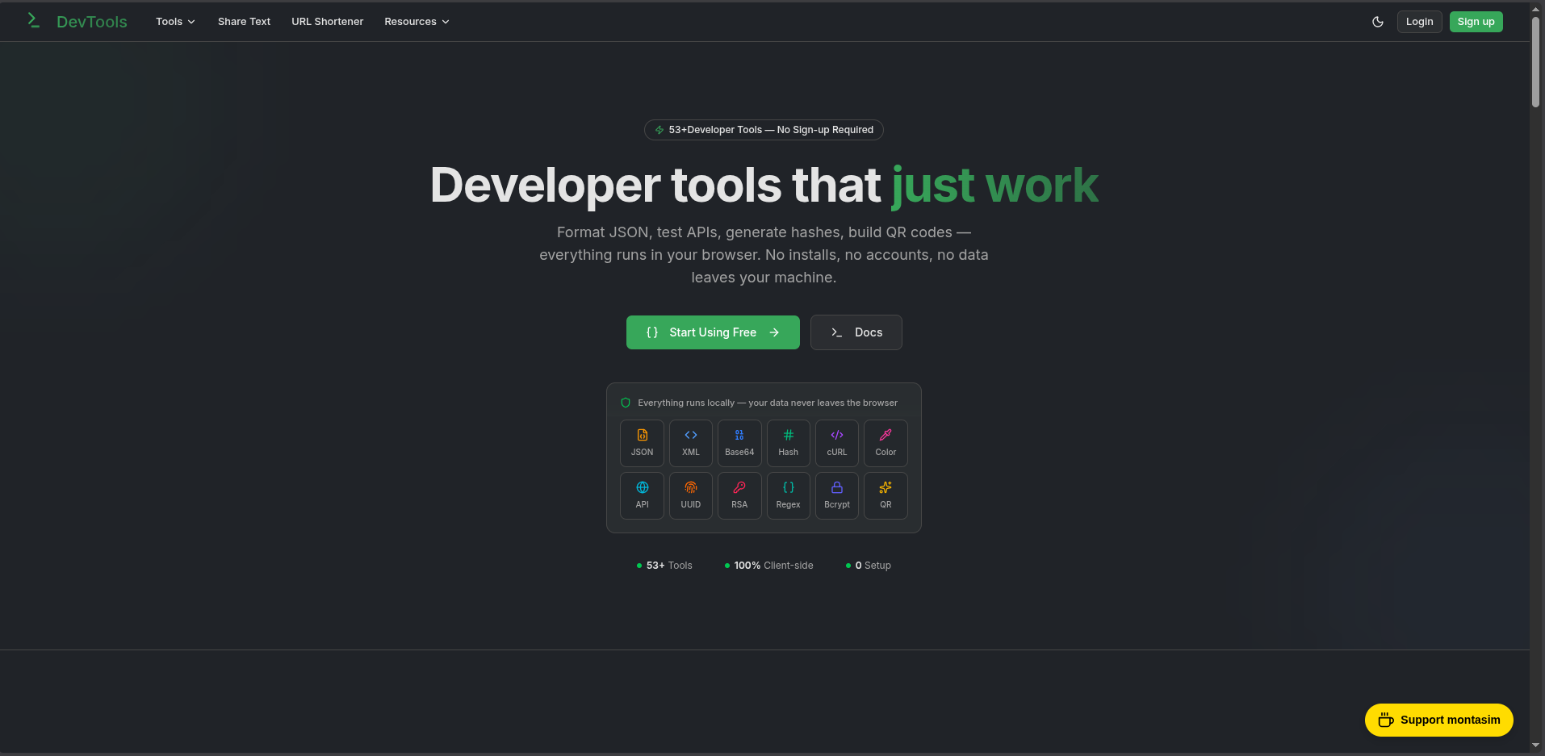The image size is (1545, 756).
Task: Click the scrollbar down arrow
Action: (1536, 746)
